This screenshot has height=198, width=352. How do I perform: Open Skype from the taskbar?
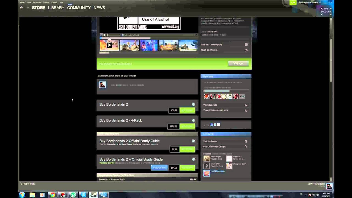[x=83, y=195]
